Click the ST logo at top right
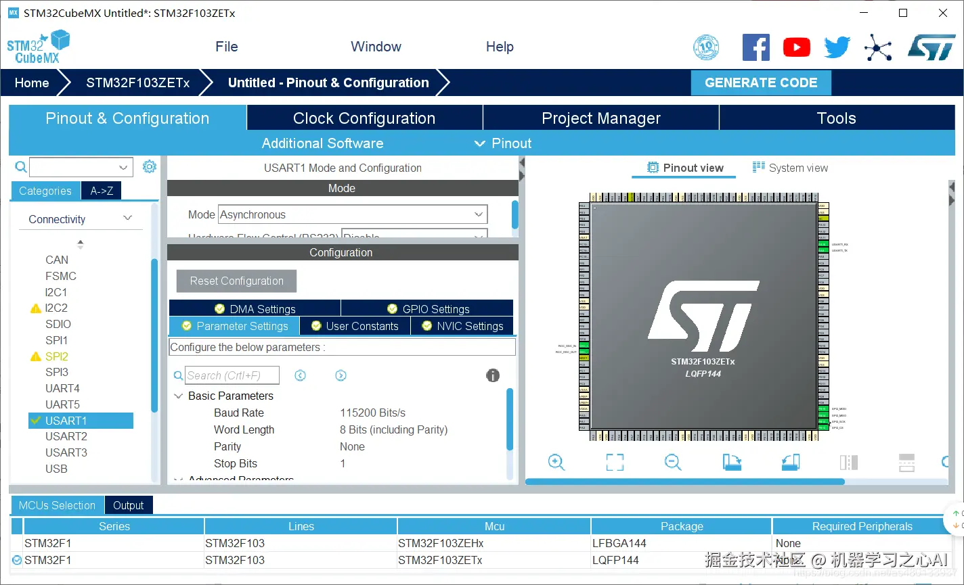Viewport: 964px width, 585px height. [x=932, y=47]
